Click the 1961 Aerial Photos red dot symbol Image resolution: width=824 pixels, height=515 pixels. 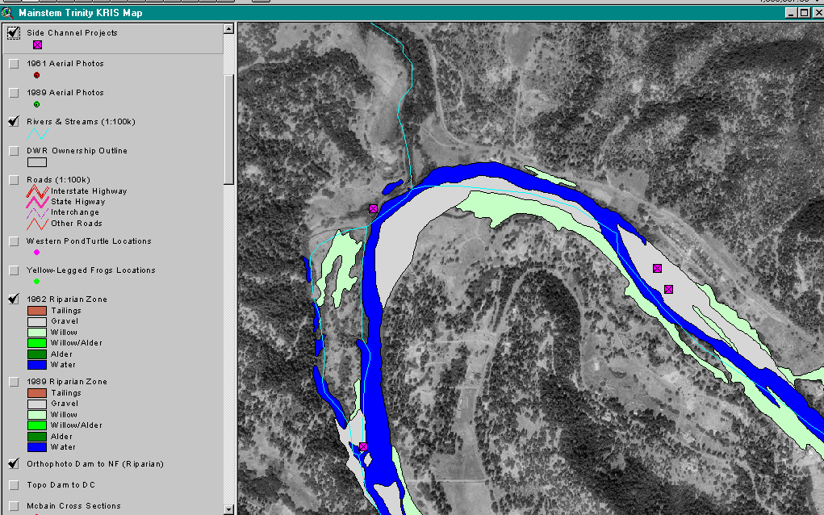click(37, 75)
